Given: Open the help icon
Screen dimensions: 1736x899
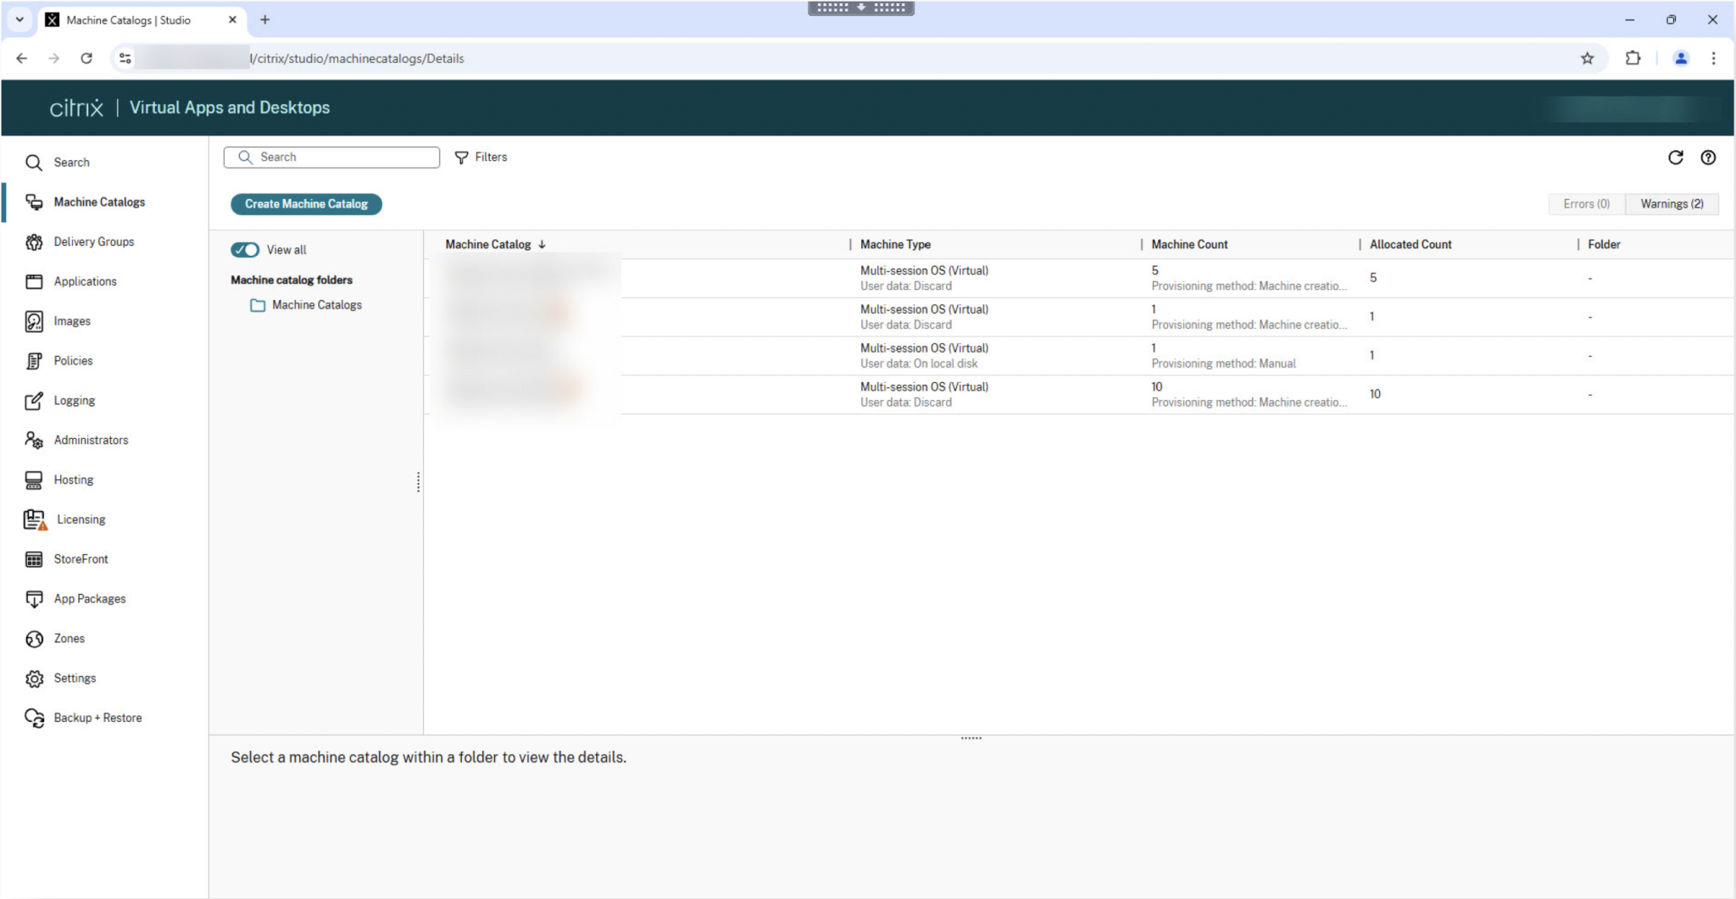Looking at the screenshot, I should pyautogui.click(x=1708, y=158).
